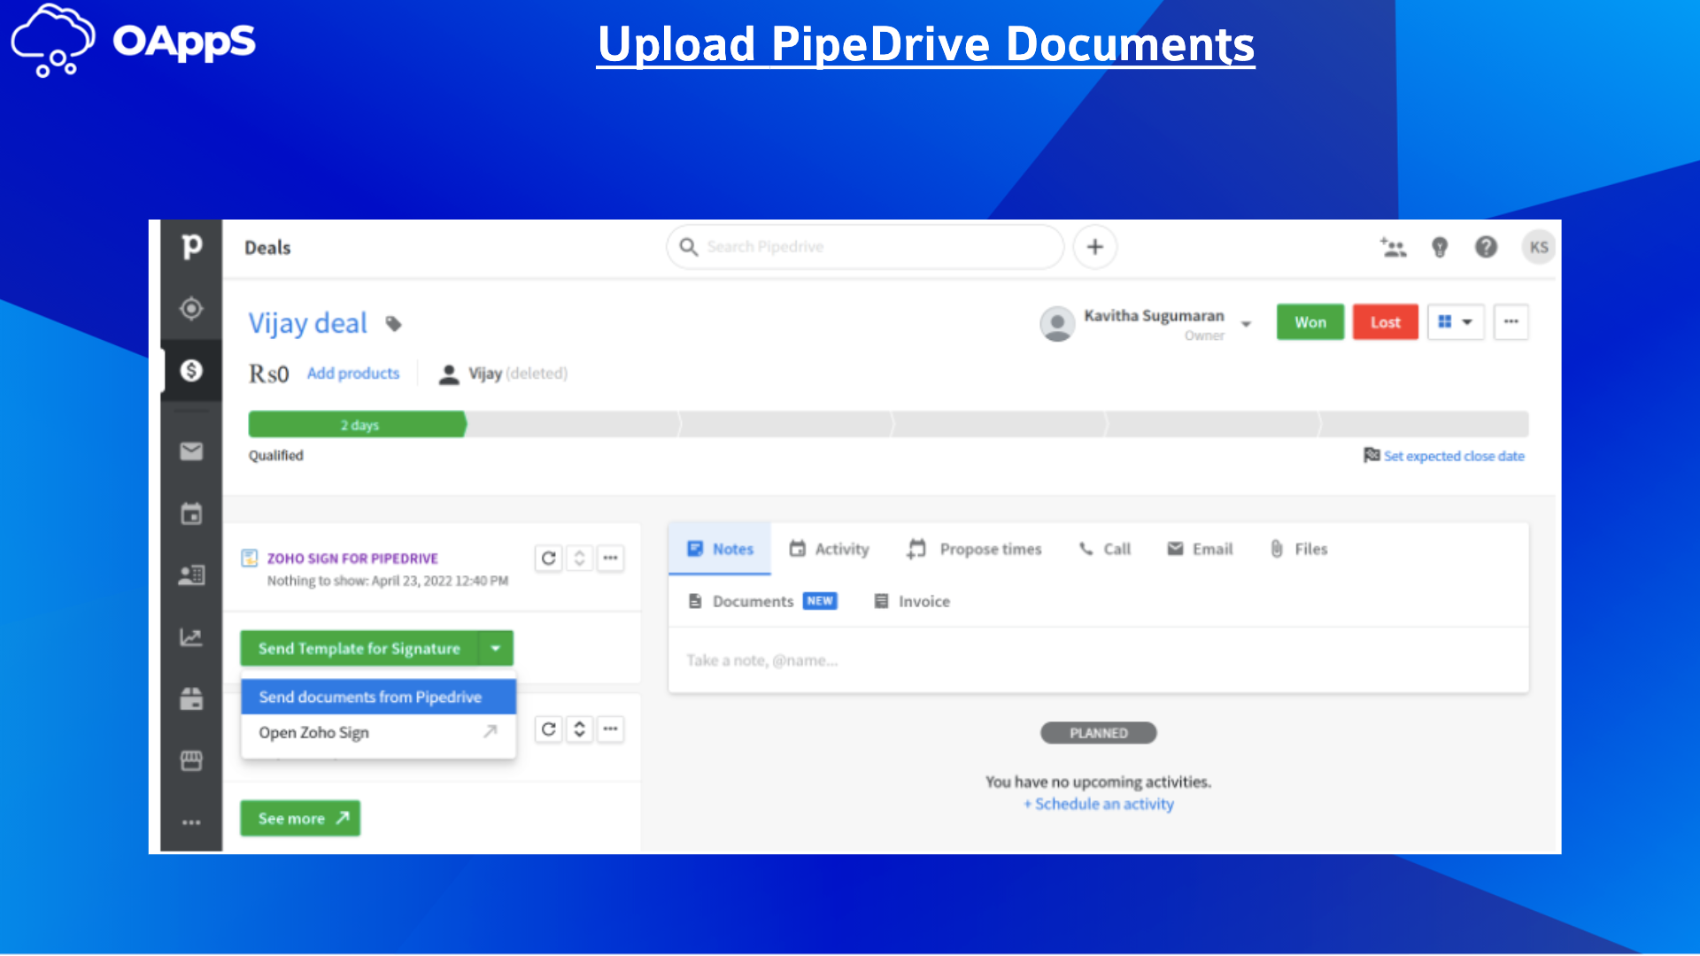
Task: Open the Documents tab
Action: (762, 602)
